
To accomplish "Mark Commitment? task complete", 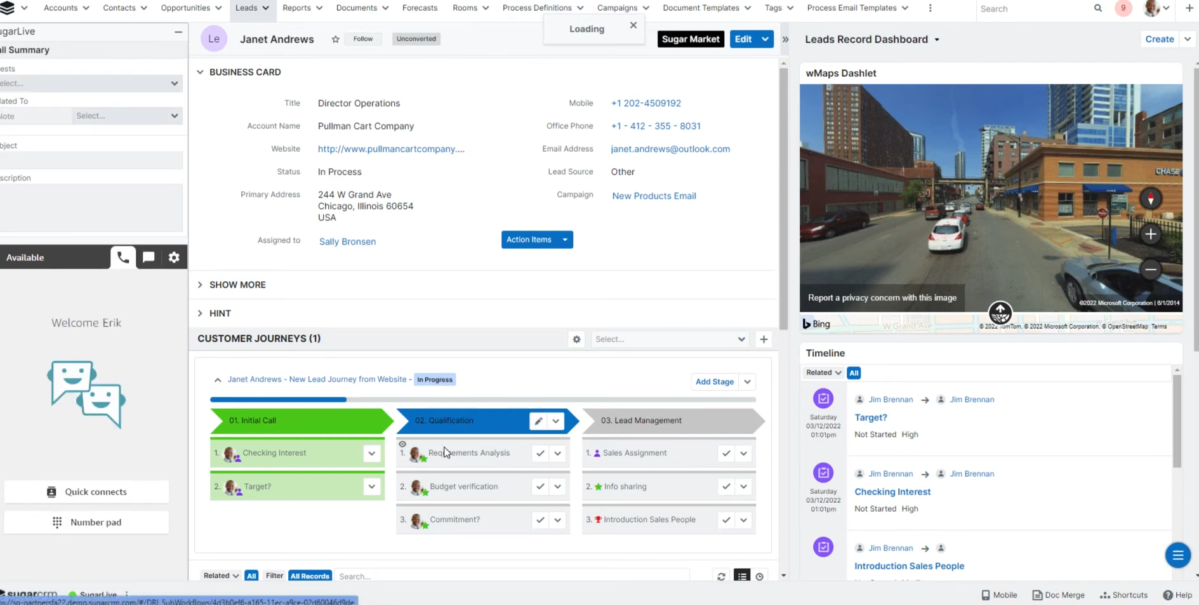I will tap(540, 519).
